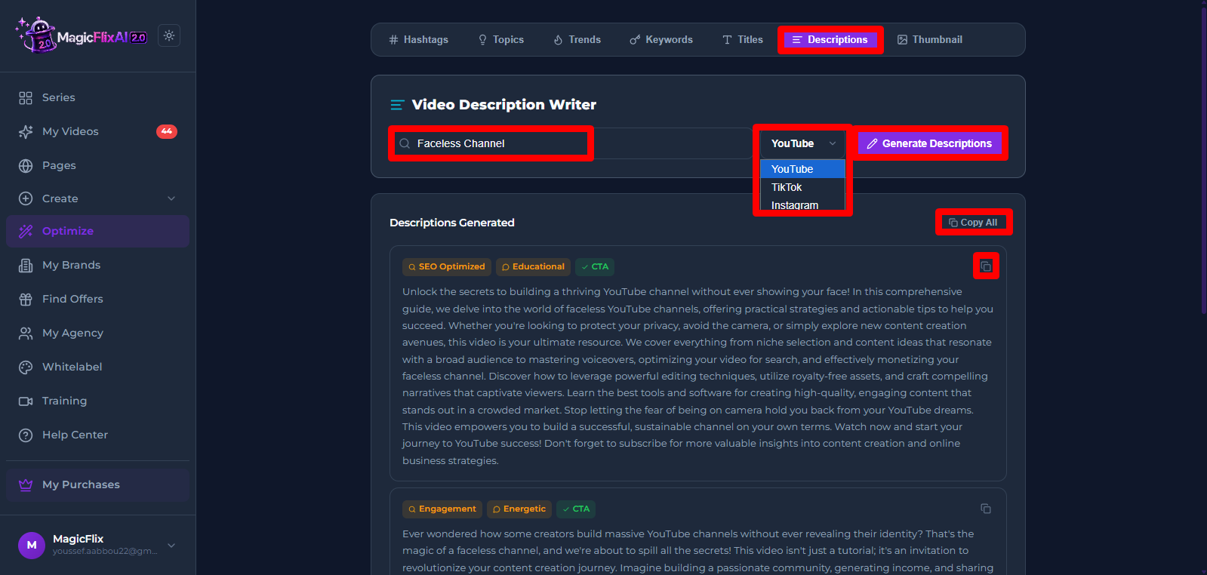
Task: Open My Agency in the sidebar
Action: tap(97, 333)
